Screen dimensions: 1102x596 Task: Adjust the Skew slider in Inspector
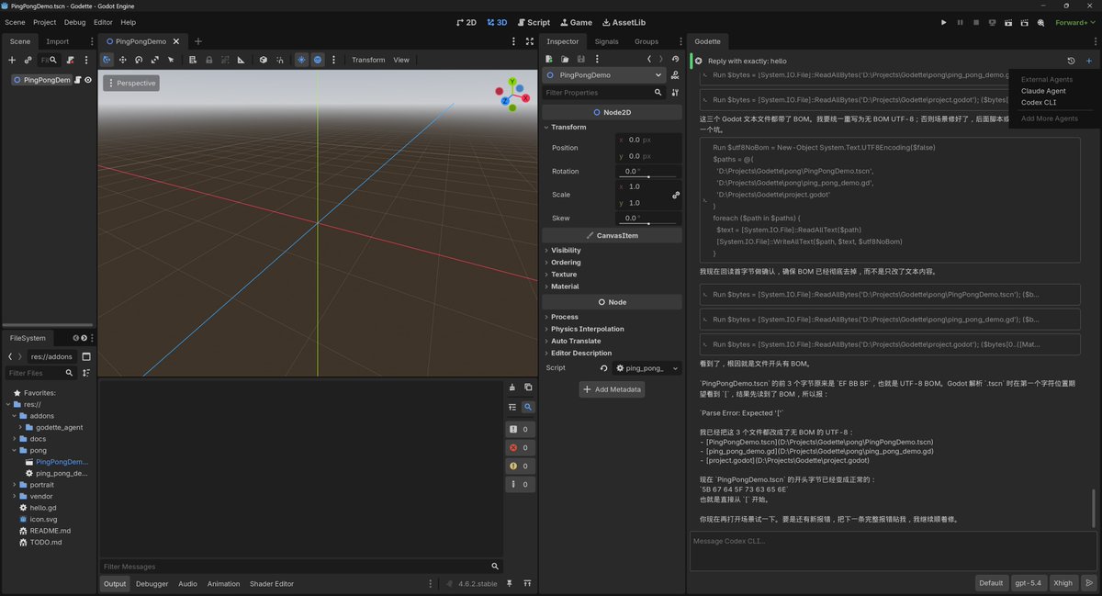[x=649, y=223]
